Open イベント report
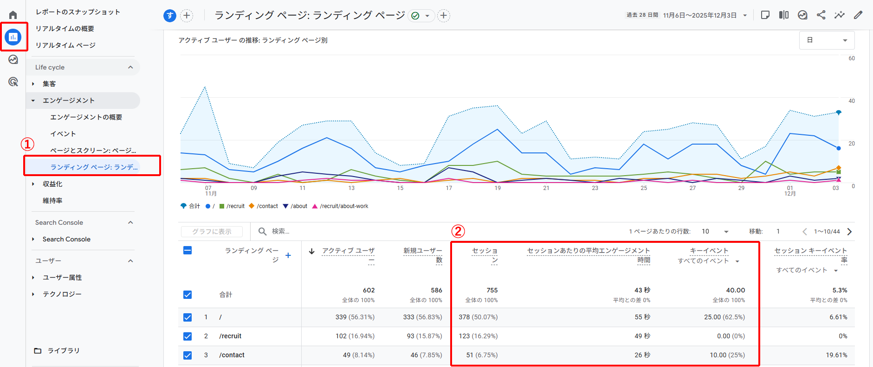Viewport: 873px width, 367px height. tap(63, 134)
